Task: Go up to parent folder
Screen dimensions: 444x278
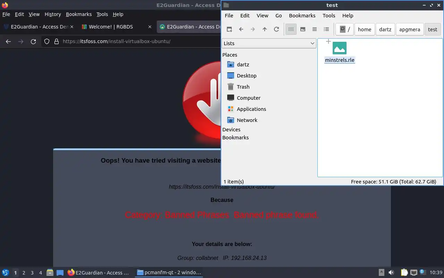Action: pos(265,30)
